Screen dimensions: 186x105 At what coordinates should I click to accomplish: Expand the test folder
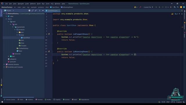tap(8, 56)
